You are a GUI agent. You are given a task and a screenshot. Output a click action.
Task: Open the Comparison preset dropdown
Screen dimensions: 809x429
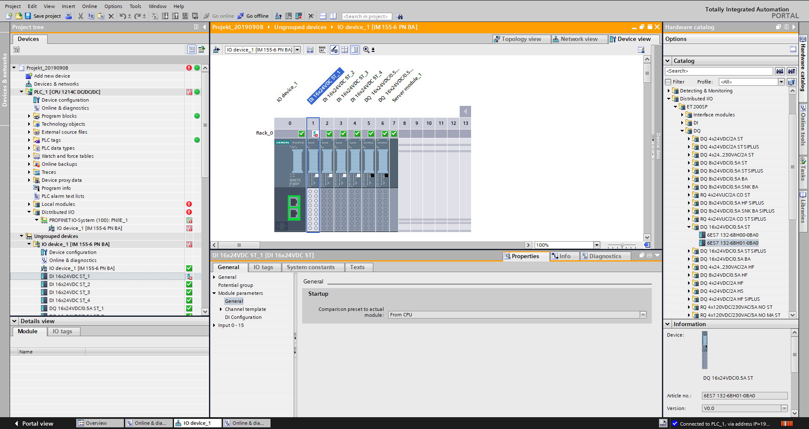click(643, 315)
